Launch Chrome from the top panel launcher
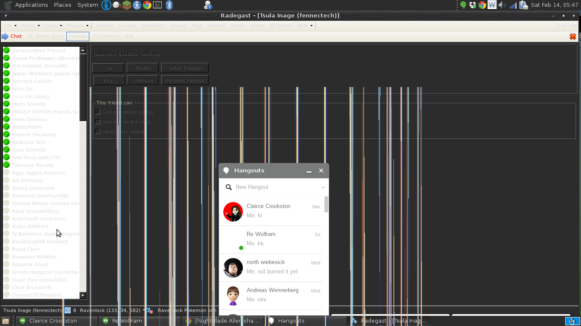581x326 pixels. [147, 5]
